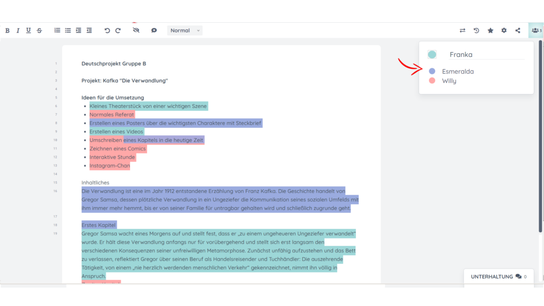Apply underline formatting
The image size is (544, 306).
(x=29, y=30)
